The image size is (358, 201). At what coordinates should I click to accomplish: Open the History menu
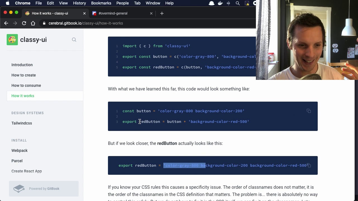click(79, 3)
